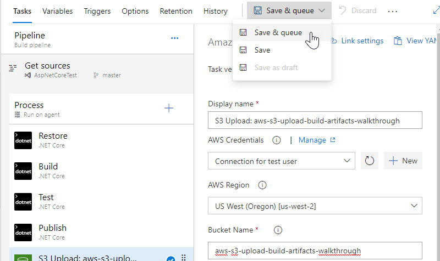Edit the Display name text field
The height and width of the screenshot is (261, 440).
[x=315, y=121]
